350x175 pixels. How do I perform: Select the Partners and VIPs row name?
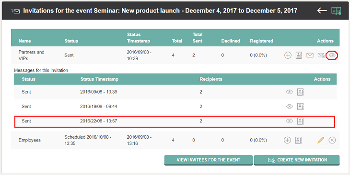click(32, 55)
